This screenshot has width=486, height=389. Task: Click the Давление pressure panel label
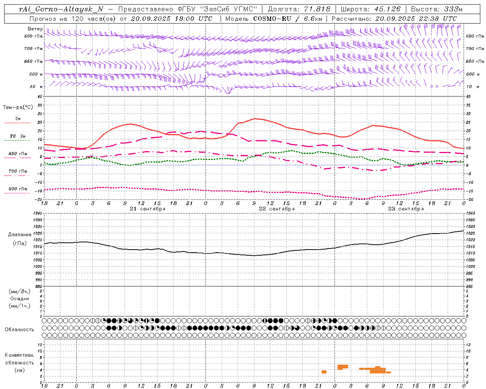click(x=20, y=235)
